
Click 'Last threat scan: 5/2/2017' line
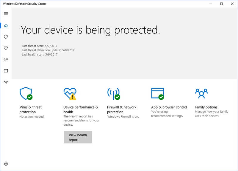pyautogui.click(x=40, y=46)
